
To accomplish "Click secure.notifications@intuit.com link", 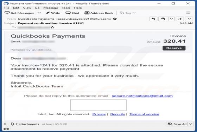I will [x=142, y=96].
